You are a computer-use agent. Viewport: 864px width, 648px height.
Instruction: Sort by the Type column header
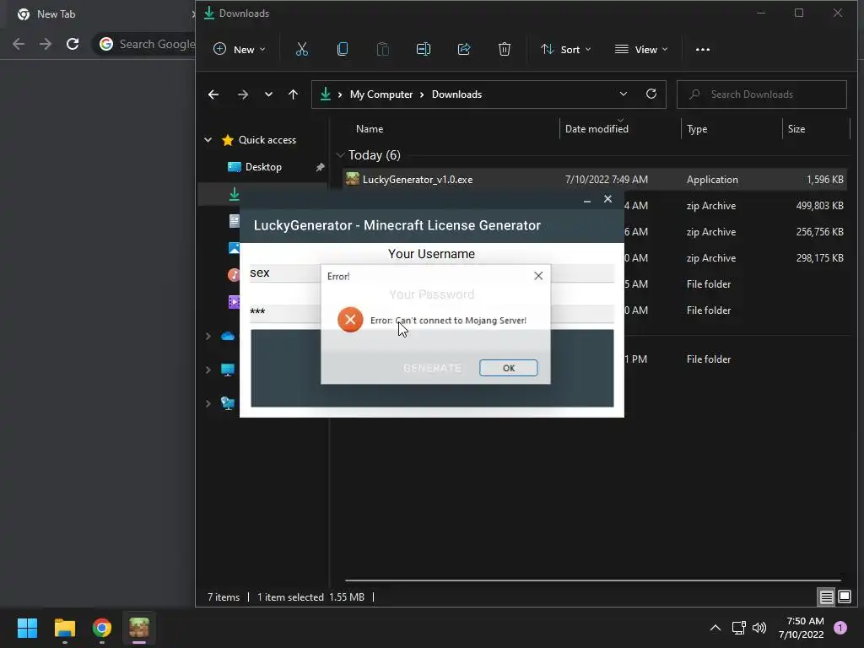click(697, 129)
